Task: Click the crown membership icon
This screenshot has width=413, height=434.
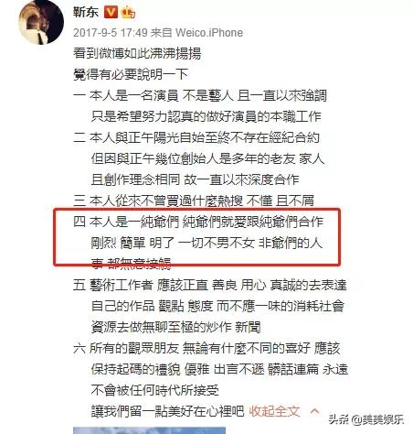Action: [x=128, y=13]
